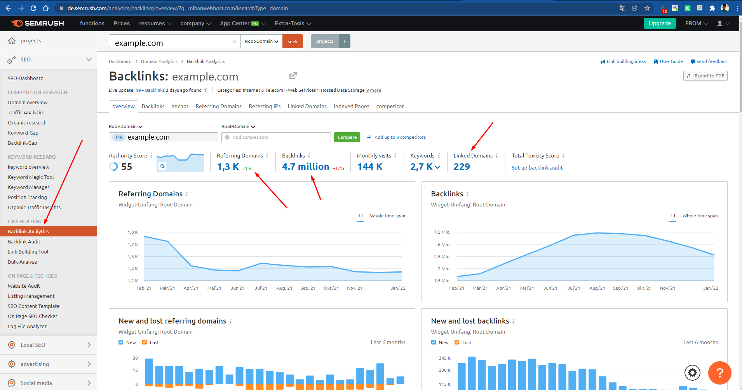Open Link building ideas link
742x390 pixels.
click(623, 61)
